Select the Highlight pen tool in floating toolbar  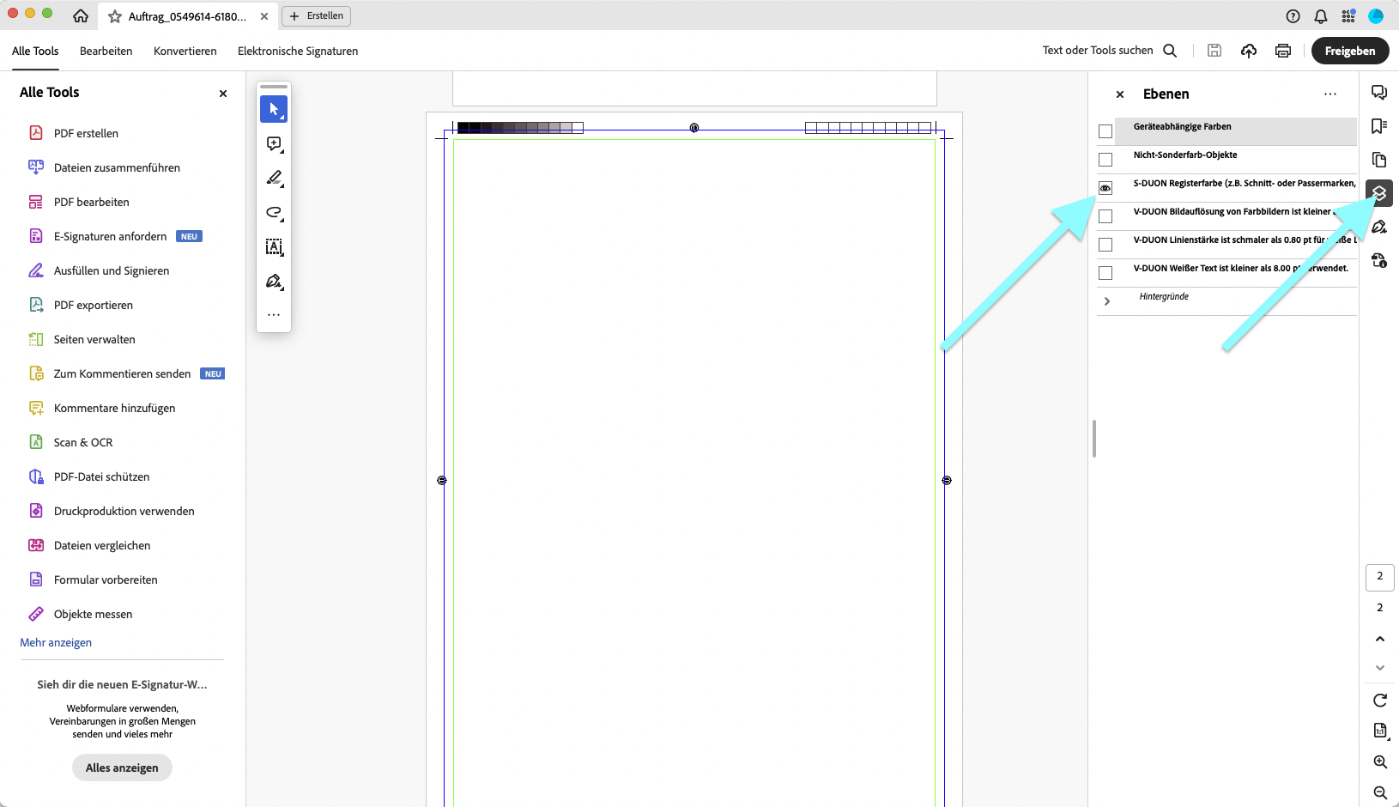pos(274,178)
